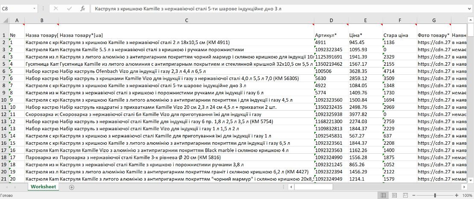Image resolution: width=474 pixels, height=199 pixels.
Task: Select old price cell 2759
Action: pos(400,122)
